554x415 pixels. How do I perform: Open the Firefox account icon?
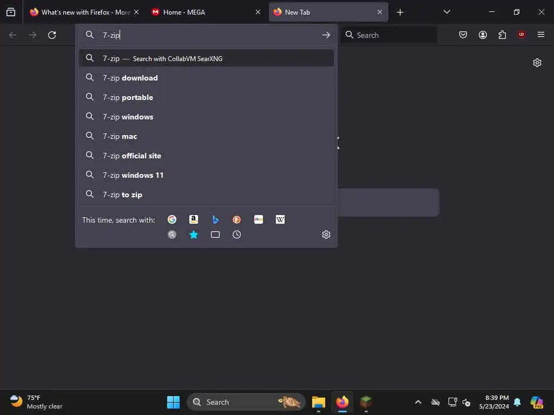click(x=483, y=35)
